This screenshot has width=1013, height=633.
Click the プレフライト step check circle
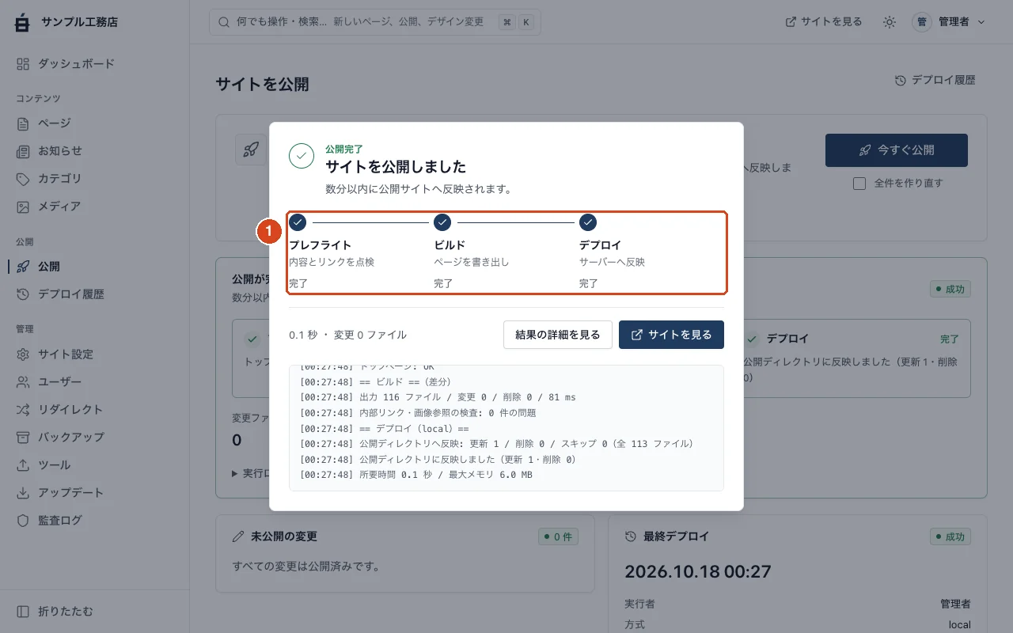pos(298,222)
